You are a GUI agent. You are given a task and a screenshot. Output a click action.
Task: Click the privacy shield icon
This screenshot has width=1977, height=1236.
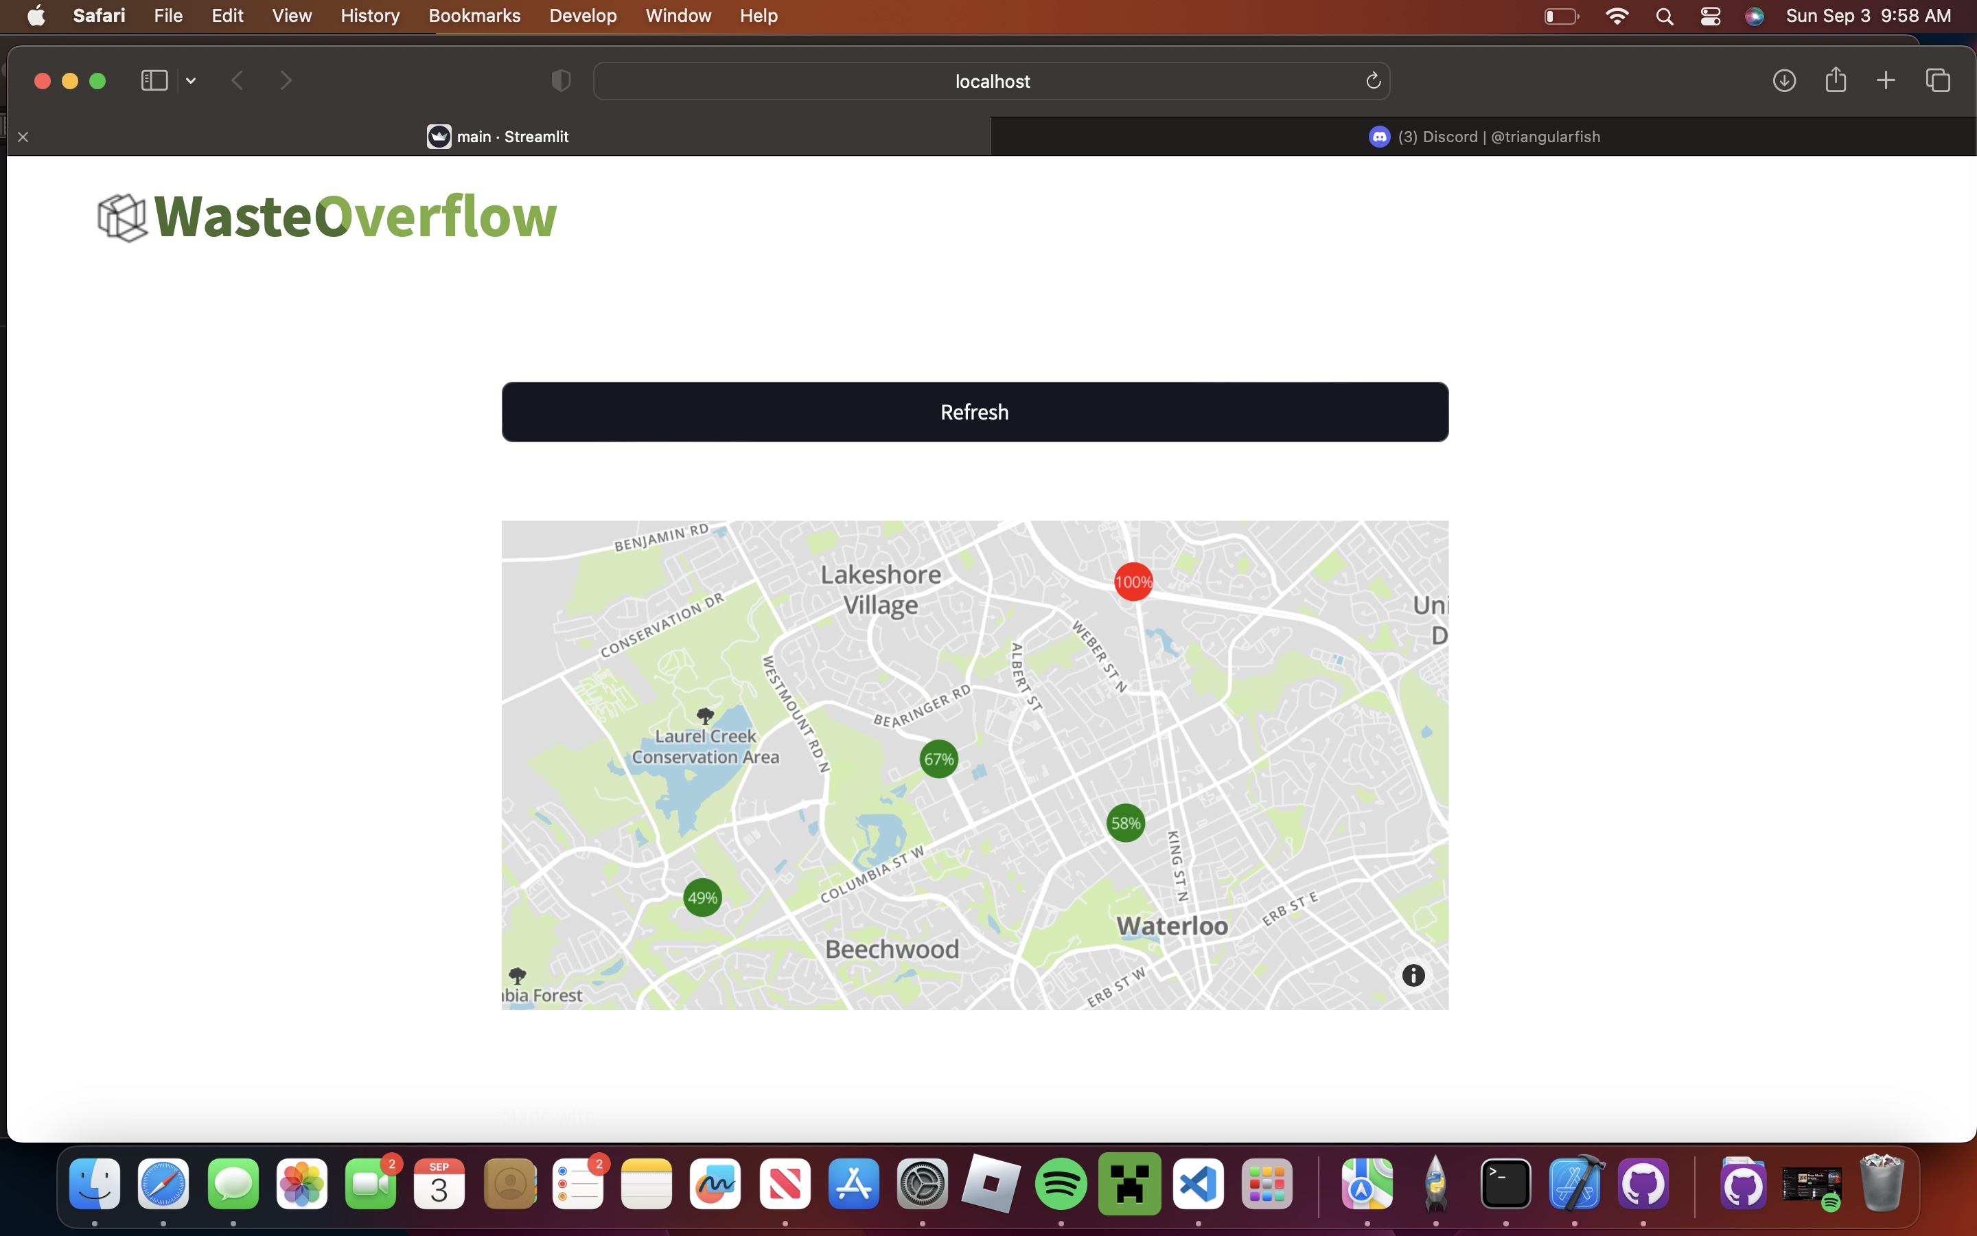pyautogui.click(x=560, y=81)
